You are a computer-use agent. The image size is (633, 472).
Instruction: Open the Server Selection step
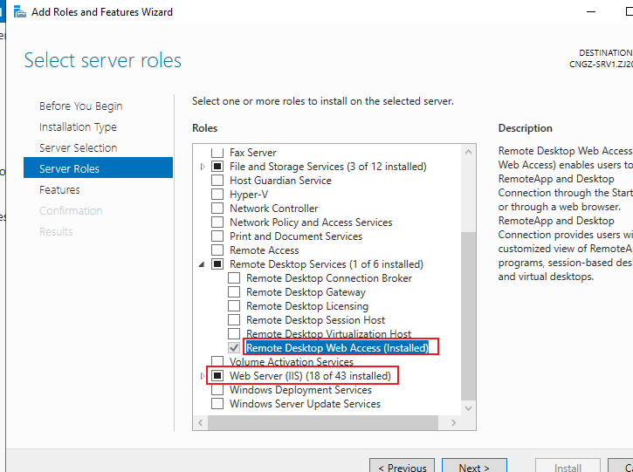click(x=79, y=147)
